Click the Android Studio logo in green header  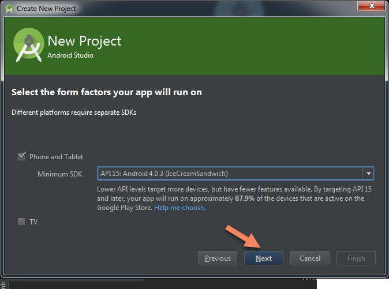(28, 44)
